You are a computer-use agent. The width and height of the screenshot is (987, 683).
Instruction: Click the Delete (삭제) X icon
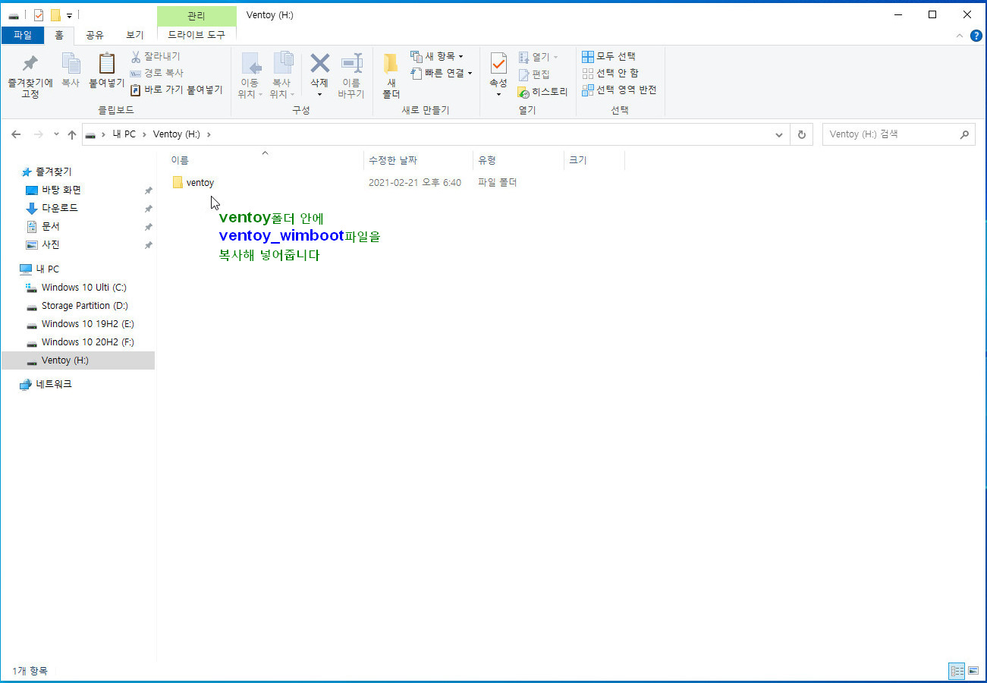(x=319, y=63)
